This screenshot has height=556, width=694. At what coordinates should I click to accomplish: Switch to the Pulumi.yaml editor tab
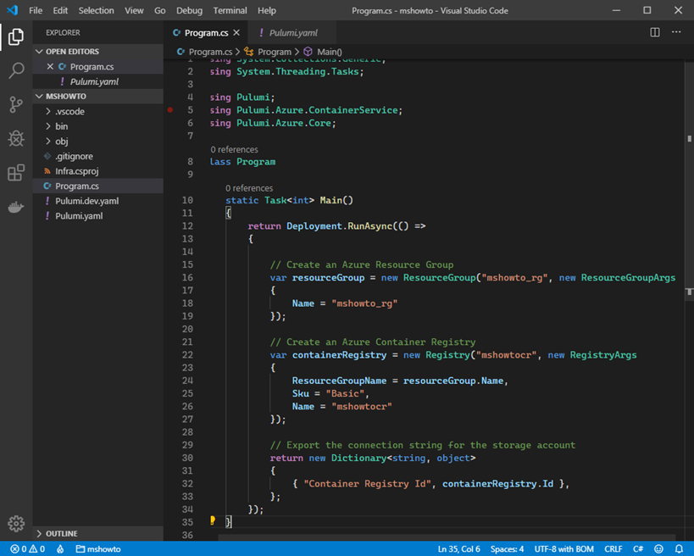coord(293,33)
